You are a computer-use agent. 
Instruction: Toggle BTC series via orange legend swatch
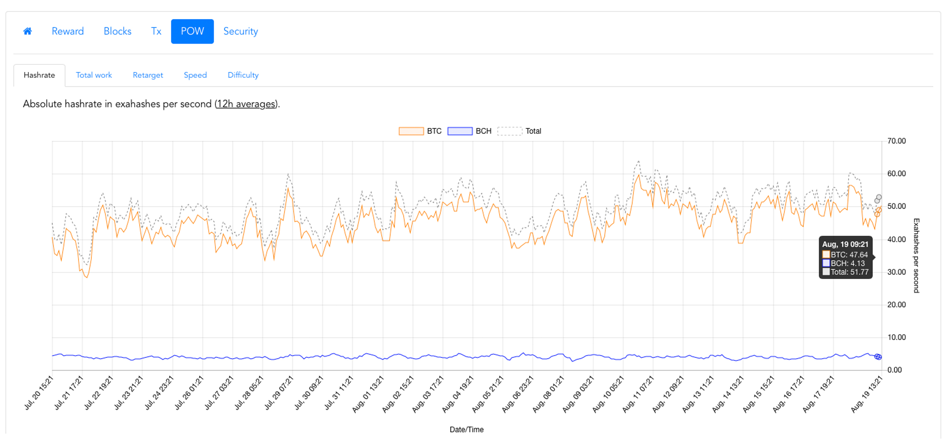(x=411, y=131)
